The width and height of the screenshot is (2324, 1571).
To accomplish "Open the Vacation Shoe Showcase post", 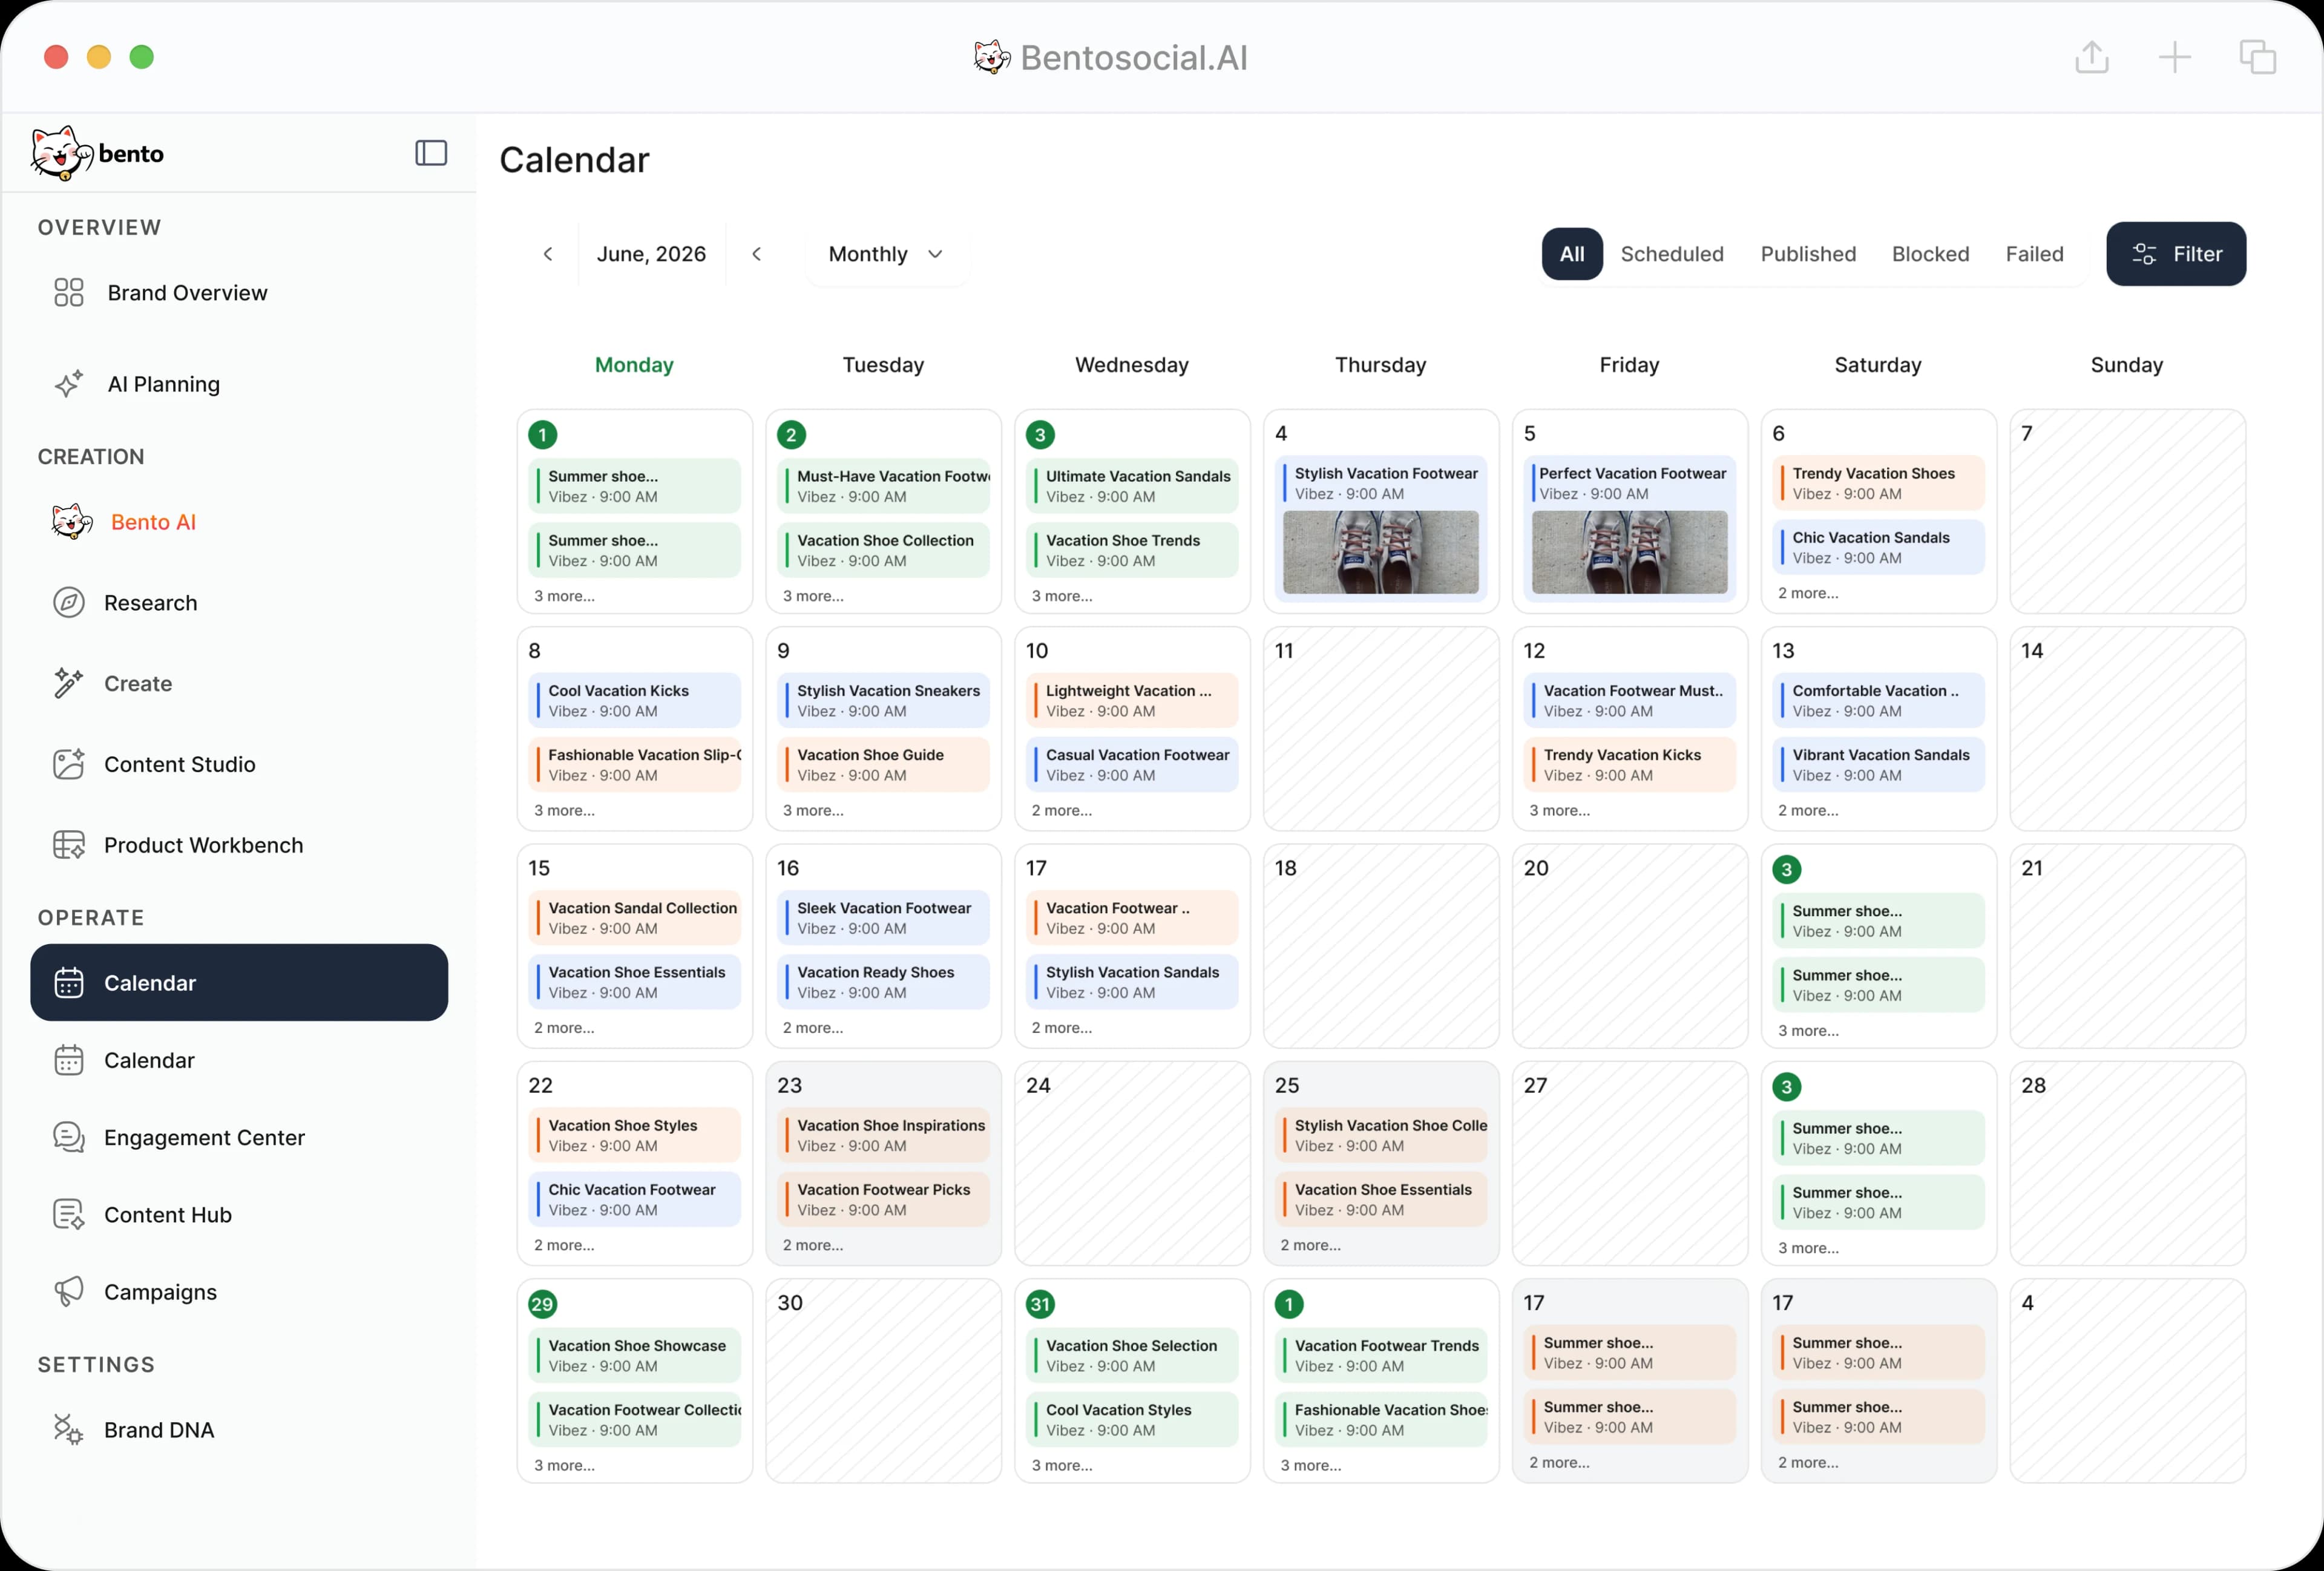I will click(634, 1355).
